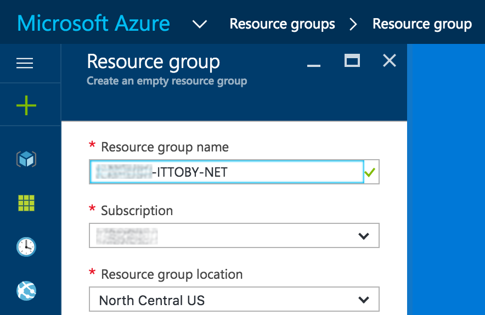Focus the Resource group name field
The height and width of the screenshot is (315, 485).
click(226, 172)
